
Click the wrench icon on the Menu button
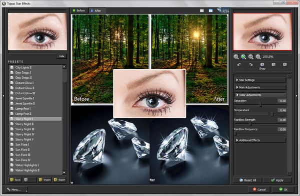pos(8,190)
